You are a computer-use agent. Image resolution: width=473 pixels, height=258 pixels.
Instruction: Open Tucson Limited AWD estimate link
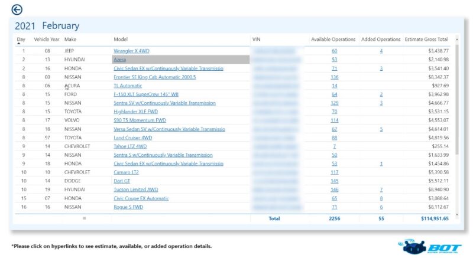138,190
